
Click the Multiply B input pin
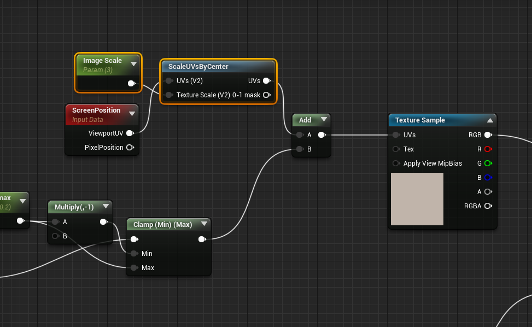click(x=56, y=236)
